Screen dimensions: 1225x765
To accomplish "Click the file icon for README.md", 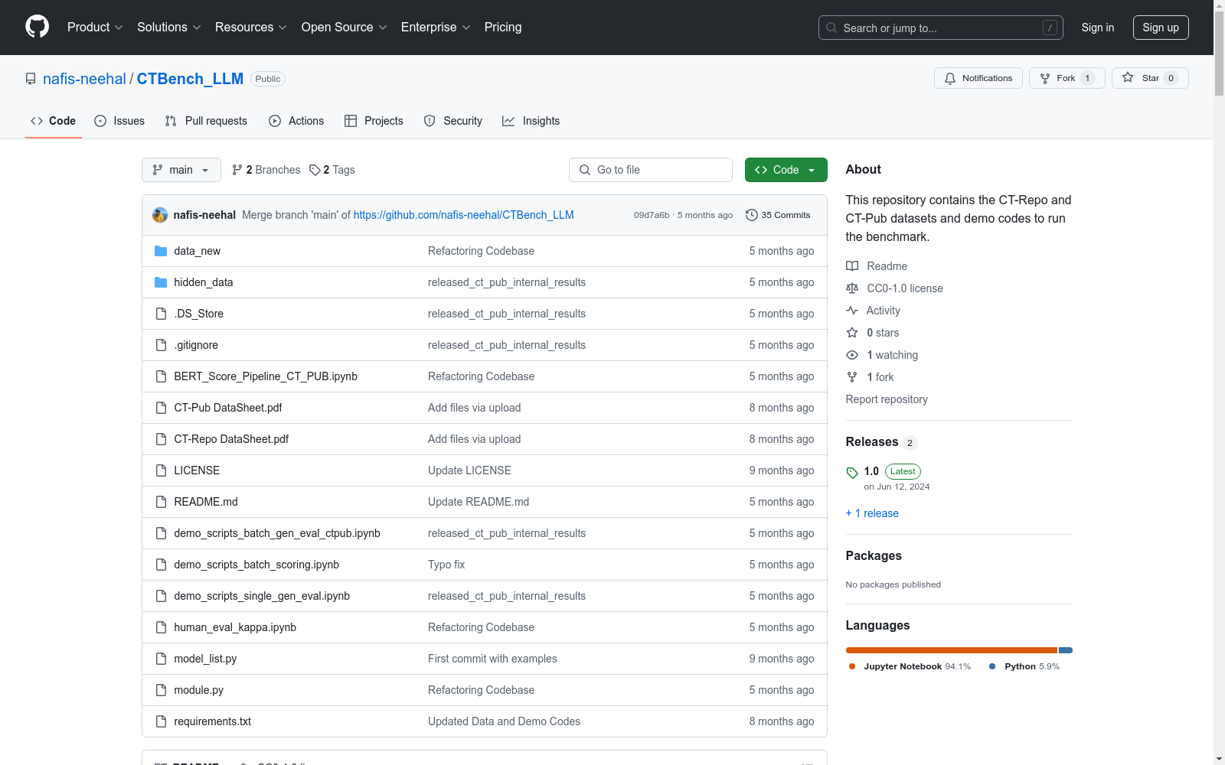I will coord(161,502).
